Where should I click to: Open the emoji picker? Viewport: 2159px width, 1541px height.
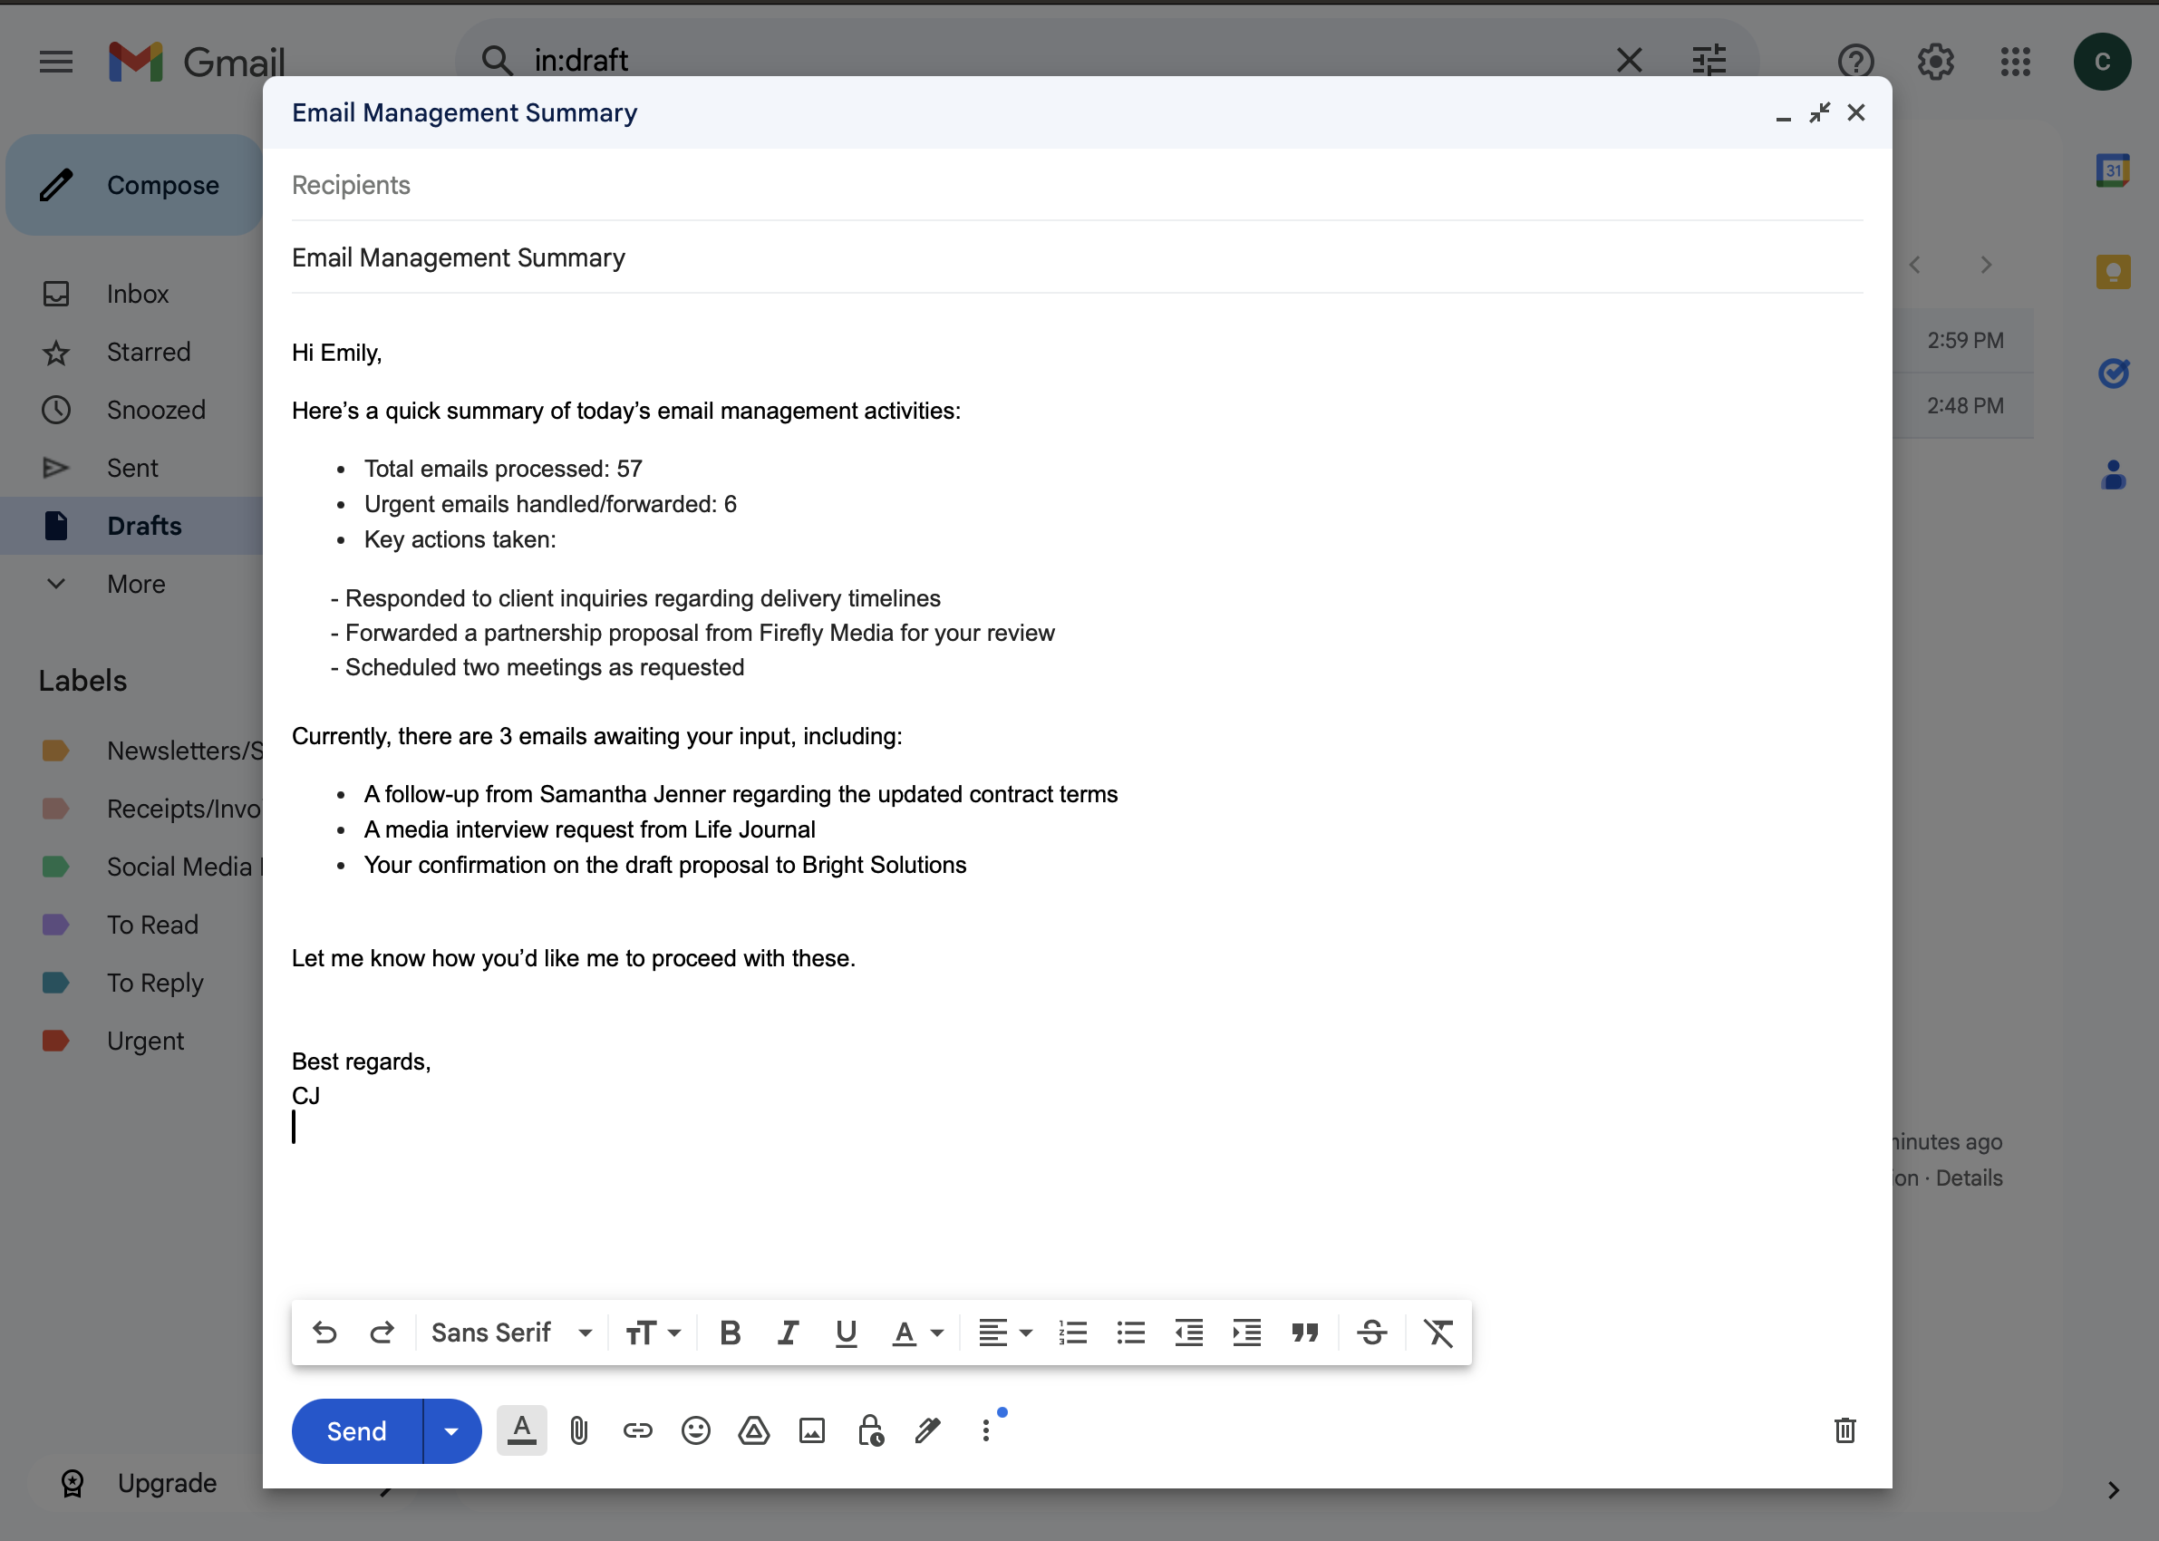695,1431
